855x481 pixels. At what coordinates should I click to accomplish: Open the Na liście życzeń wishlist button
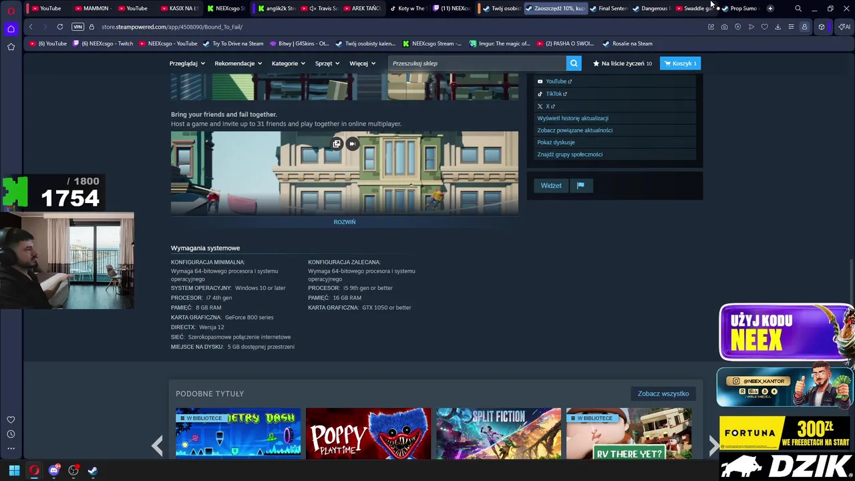pos(623,63)
